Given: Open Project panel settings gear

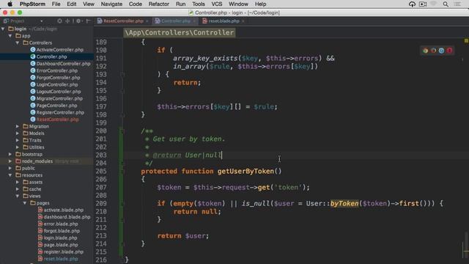Looking at the screenshot, I should [78, 21].
